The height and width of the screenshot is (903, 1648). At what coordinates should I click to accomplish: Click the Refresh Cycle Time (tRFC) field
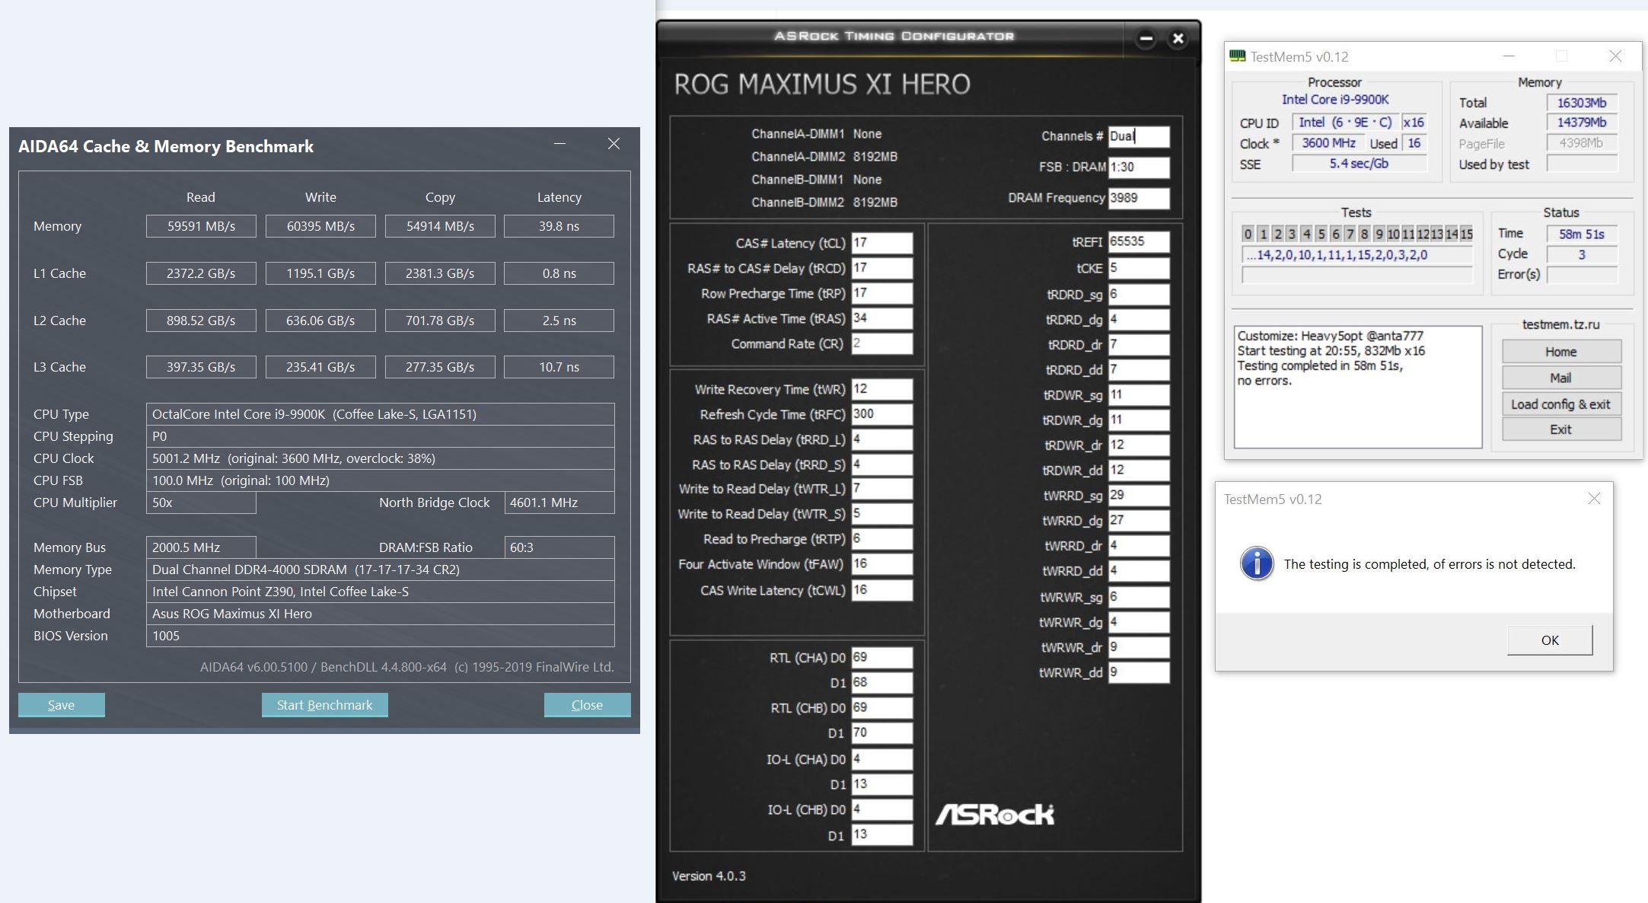[x=881, y=414]
